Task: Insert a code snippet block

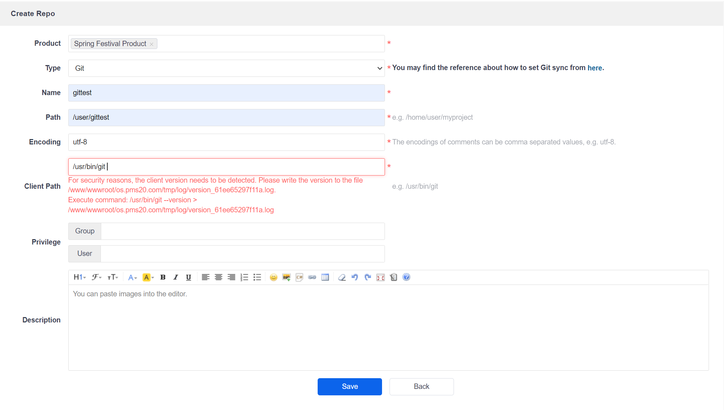Action: point(299,277)
